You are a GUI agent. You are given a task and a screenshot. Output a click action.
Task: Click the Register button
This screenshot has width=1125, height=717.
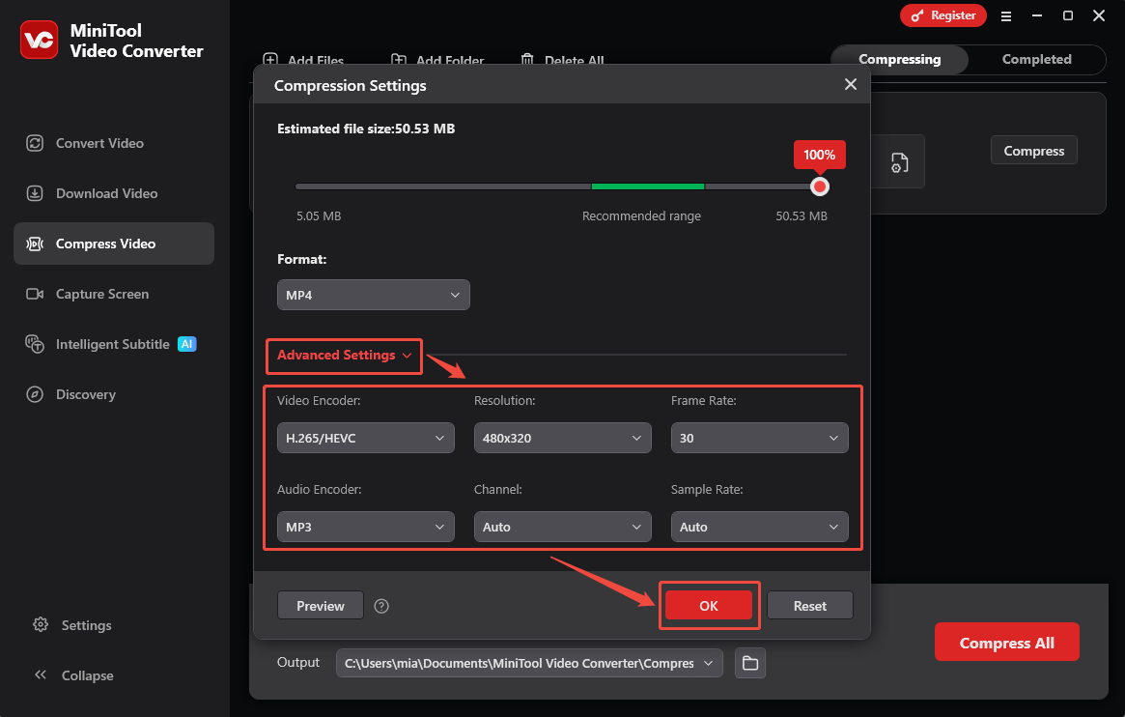tap(943, 15)
